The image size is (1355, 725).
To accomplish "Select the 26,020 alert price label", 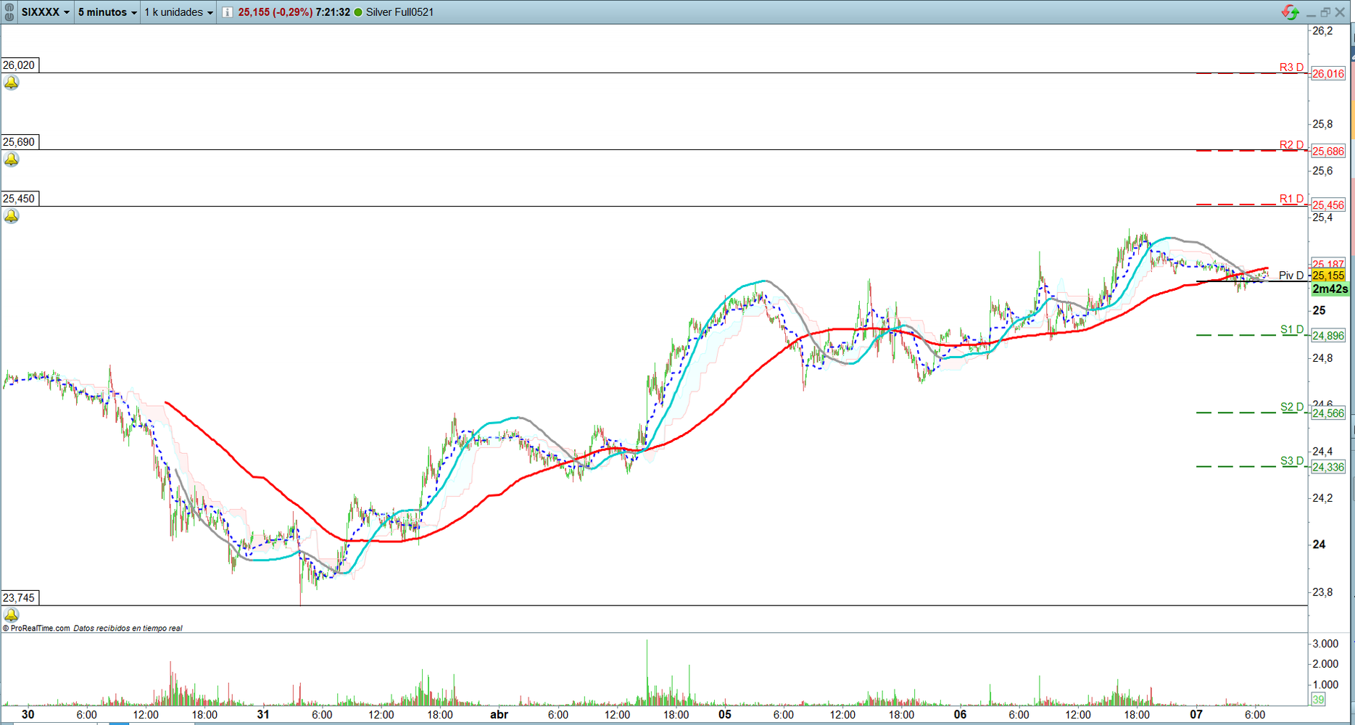I will (20, 65).
